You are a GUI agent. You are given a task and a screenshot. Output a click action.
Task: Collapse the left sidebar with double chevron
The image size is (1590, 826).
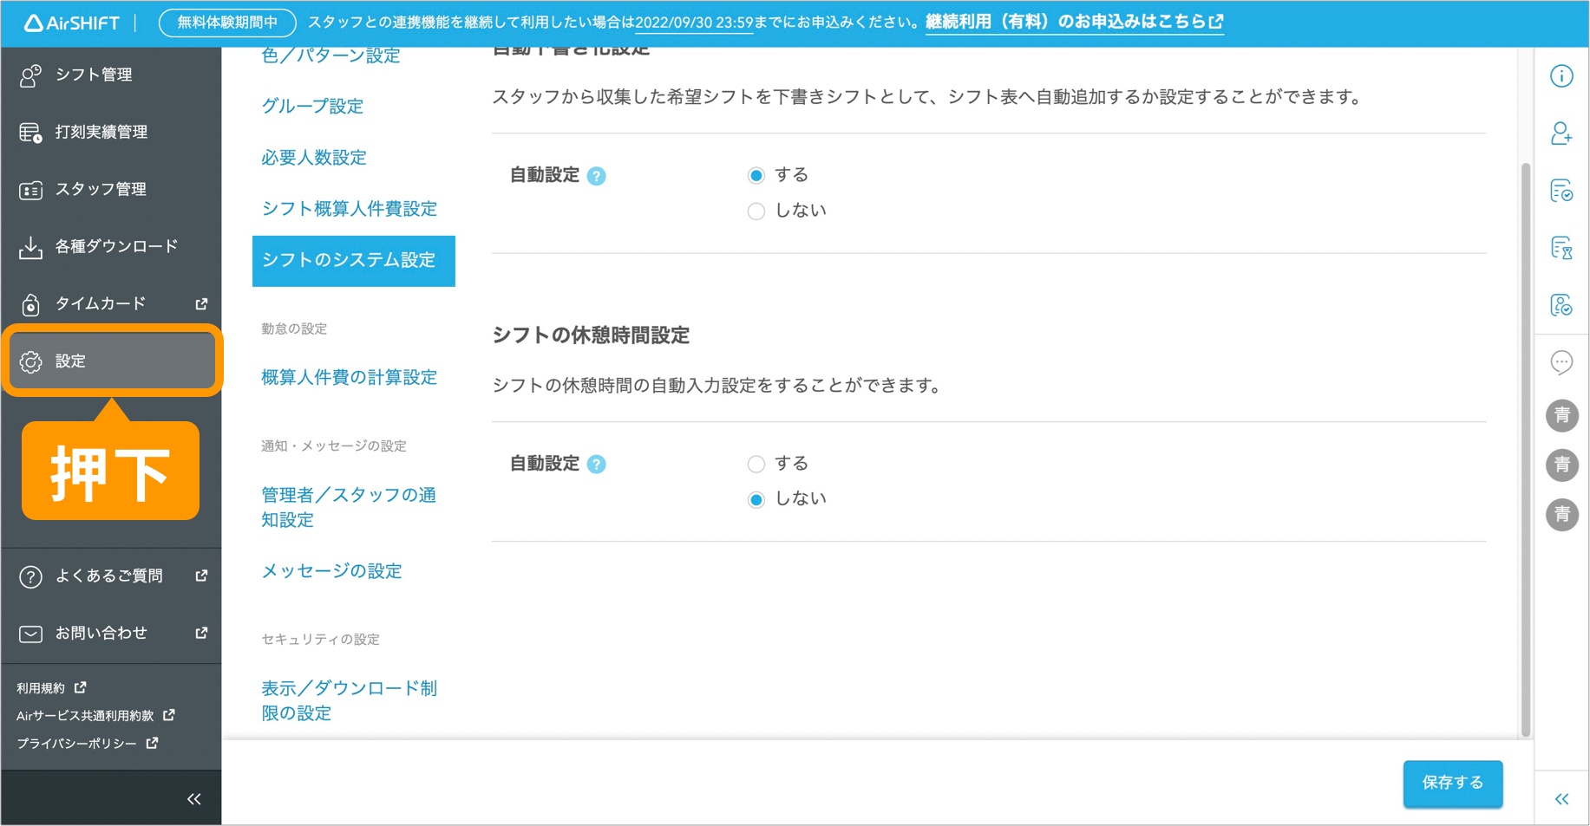point(193,799)
